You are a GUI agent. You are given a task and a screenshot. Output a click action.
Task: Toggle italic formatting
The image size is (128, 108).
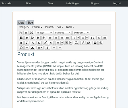coord(27,43)
